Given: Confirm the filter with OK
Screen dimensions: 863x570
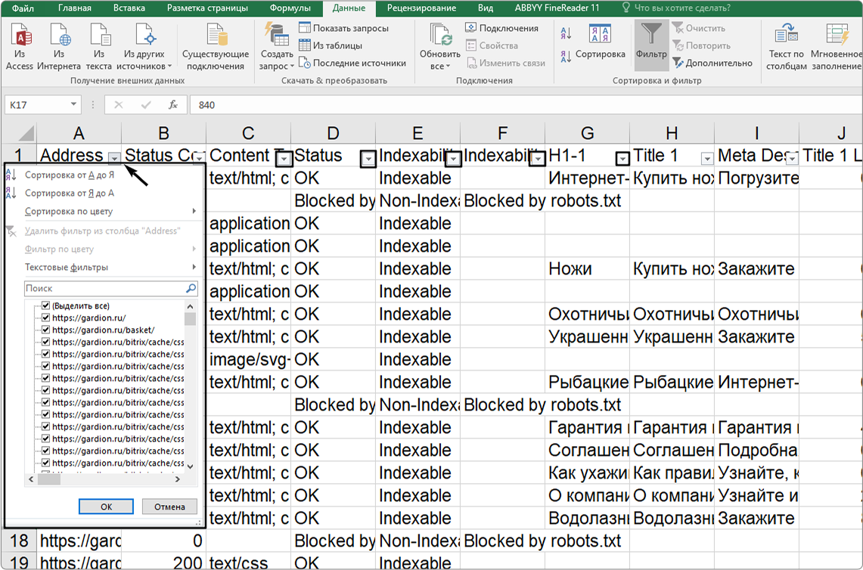Looking at the screenshot, I should pos(106,506).
